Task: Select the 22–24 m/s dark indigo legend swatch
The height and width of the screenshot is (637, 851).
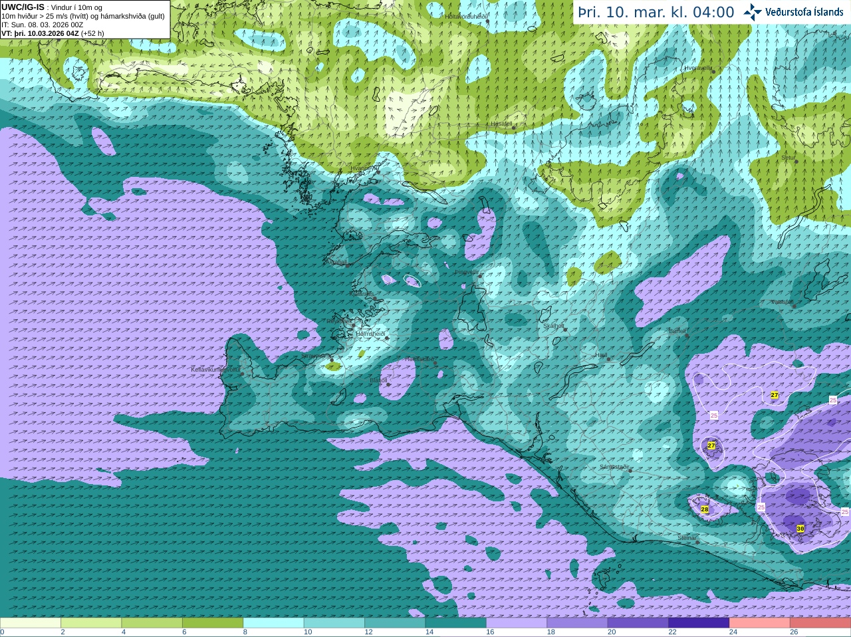Action: tap(699, 623)
